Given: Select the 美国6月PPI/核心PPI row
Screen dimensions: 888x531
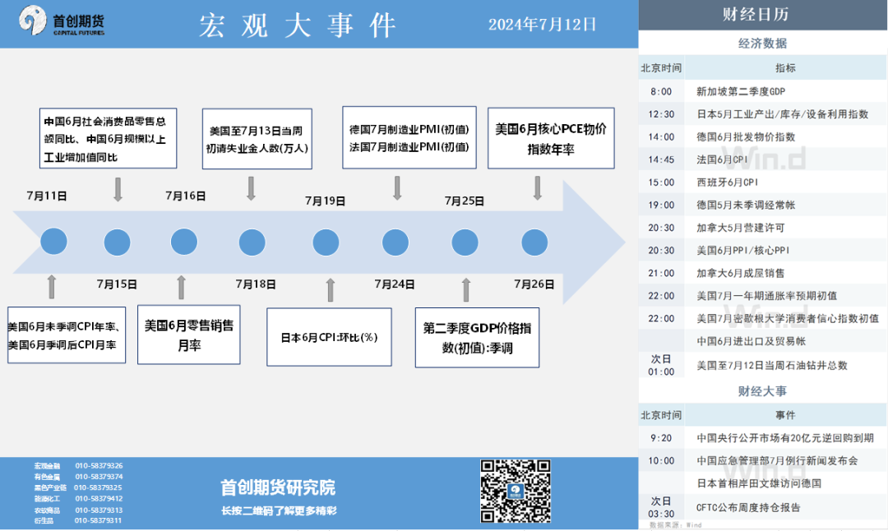Looking at the screenshot, I should point(762,250).
